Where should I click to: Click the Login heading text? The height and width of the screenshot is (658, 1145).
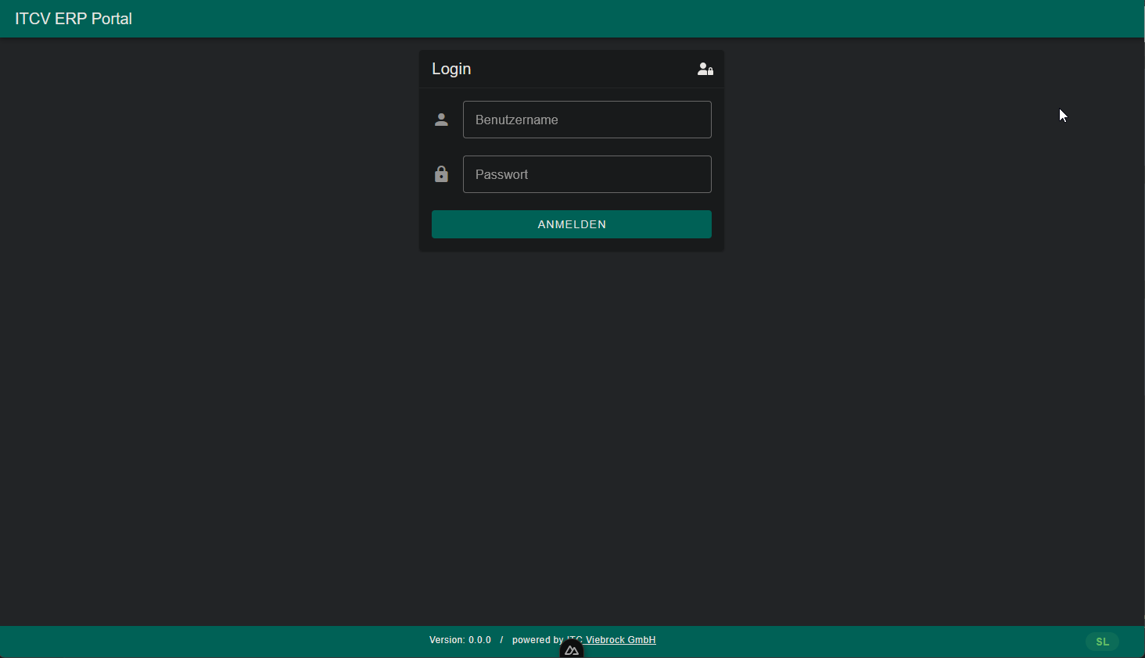pyautogui.click(x=451, y=69)
